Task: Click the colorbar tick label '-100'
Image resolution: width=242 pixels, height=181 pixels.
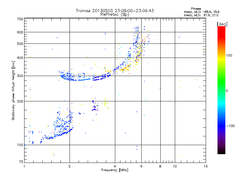Action: click(230, 126)
